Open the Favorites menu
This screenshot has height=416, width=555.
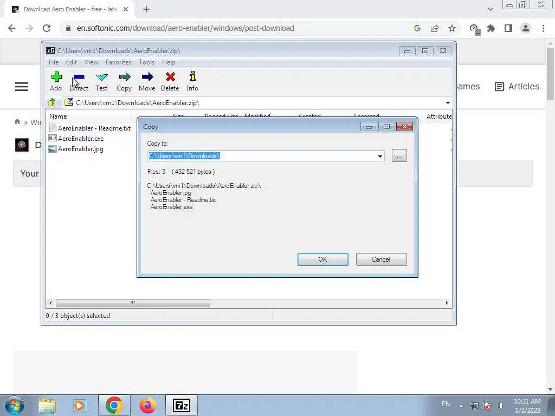[x=118, y=62]
